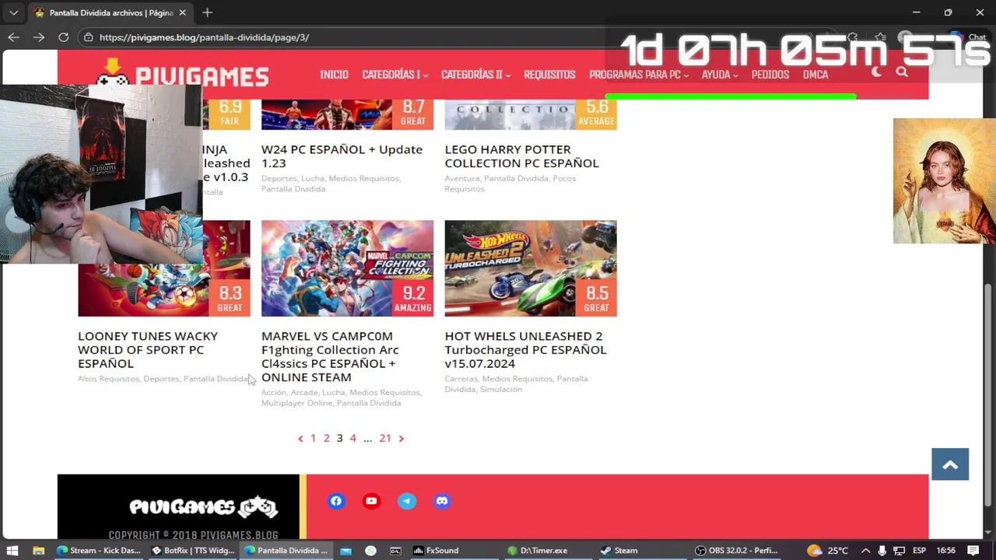
Task: Go to pagination page 4
Action: (352, 438)
